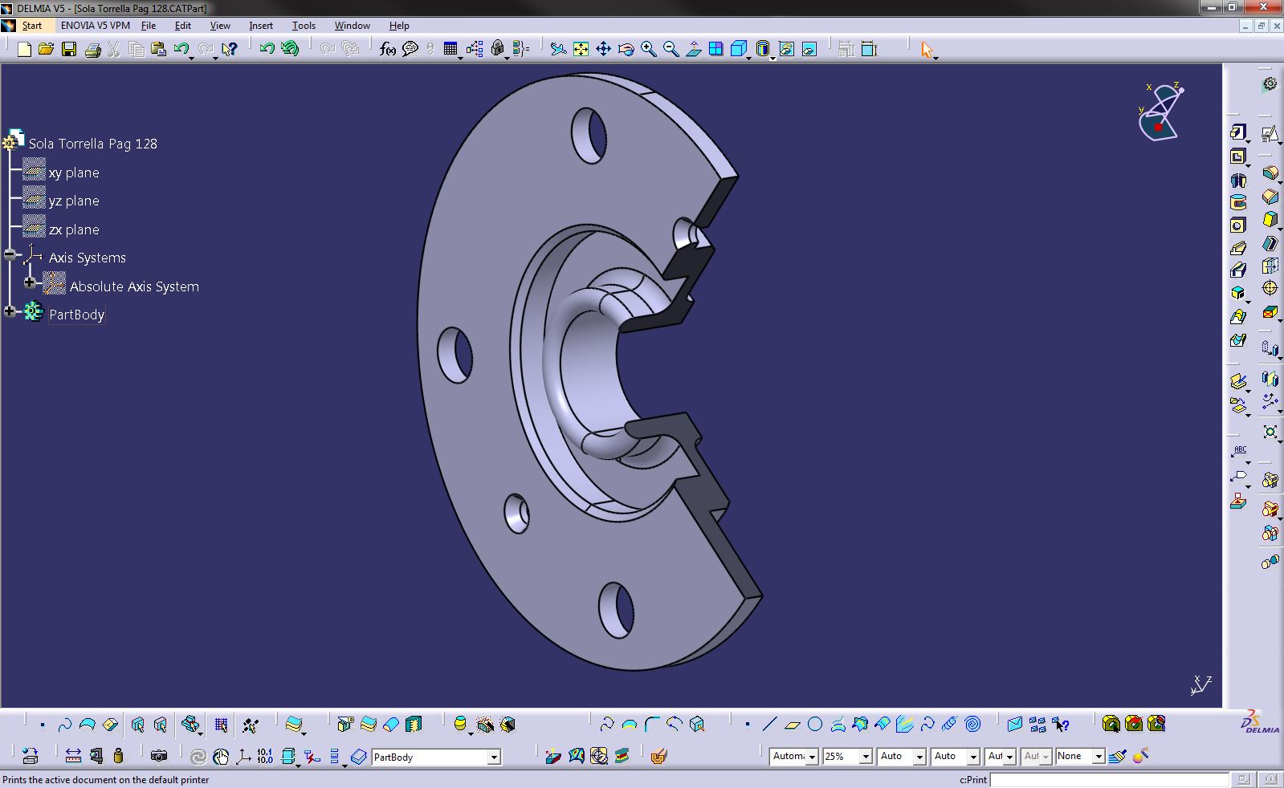This screenshot has width=1284, height=788.
Task: Click the New document icon
Action: click(x=24, y=50)
